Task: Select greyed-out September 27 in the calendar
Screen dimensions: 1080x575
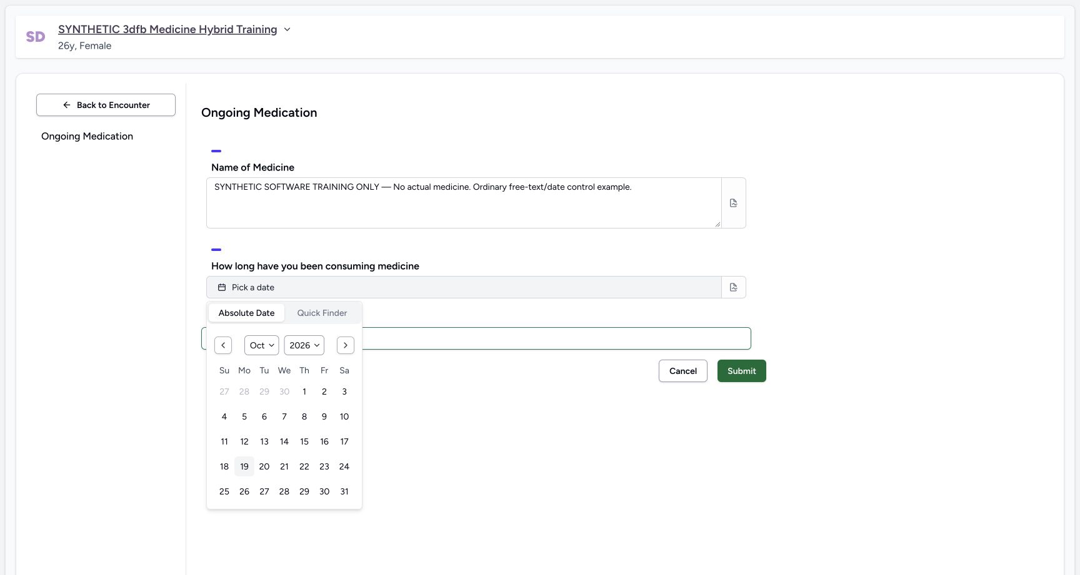Action: coord(224,391)
